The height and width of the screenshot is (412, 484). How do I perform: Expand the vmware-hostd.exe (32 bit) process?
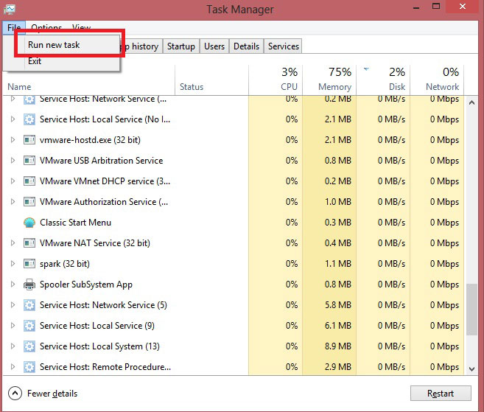click(x=13, y=140)
